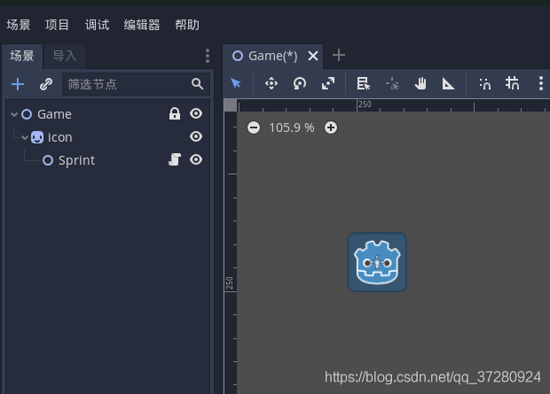This screenshot has height=394, width=550.
Task: Add a new scene tab
Action: [x=339, y=55]
